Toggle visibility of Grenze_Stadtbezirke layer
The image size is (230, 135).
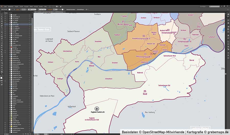(5, 51)
